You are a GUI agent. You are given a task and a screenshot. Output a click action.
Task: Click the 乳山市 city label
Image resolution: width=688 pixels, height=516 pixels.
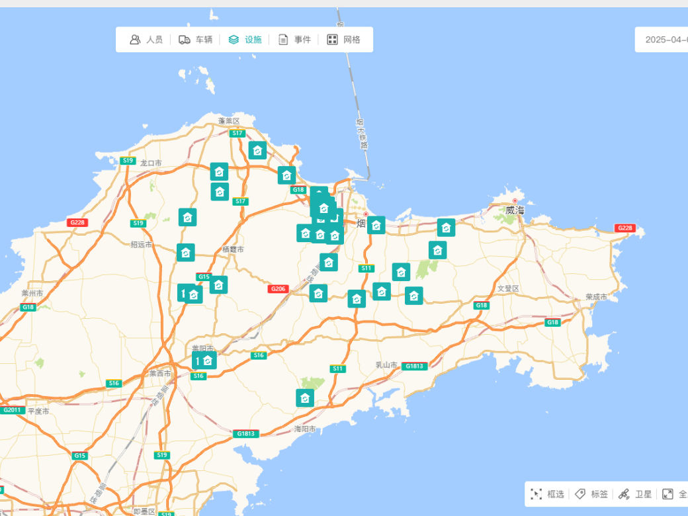point(386,365)
